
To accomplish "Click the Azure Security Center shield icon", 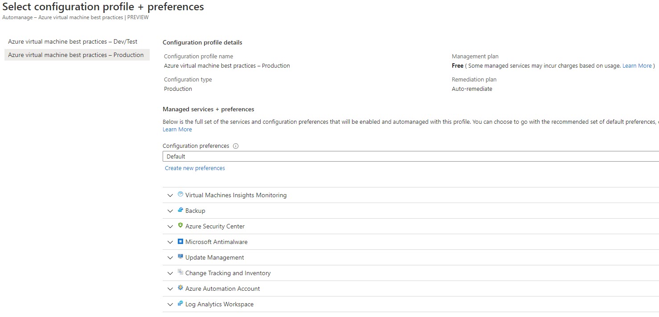I will click(x=180, y=225).
